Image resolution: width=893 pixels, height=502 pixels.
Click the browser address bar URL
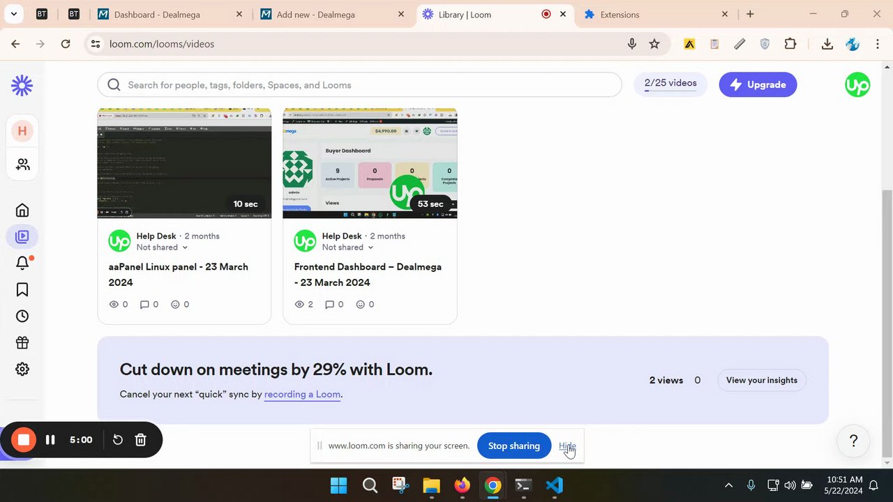[x=162, y=44]
